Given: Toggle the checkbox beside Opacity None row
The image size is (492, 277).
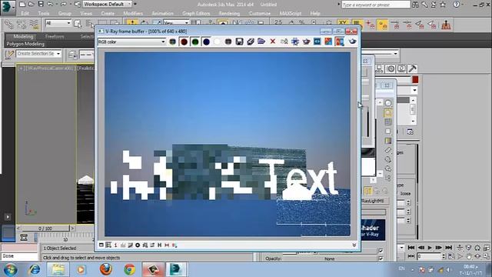Looking at the screenshot, I should coord(381,259).
